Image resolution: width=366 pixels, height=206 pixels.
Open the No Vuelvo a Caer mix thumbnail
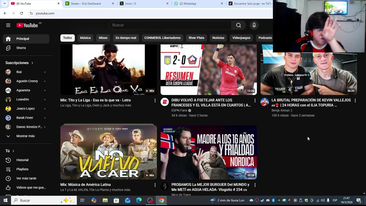[x=109, y=152]
